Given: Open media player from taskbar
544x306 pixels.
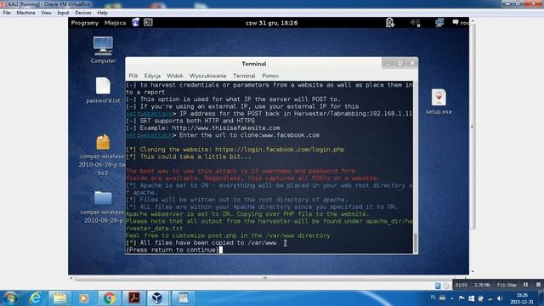Looking at the screenshot, I should [83, 298].
